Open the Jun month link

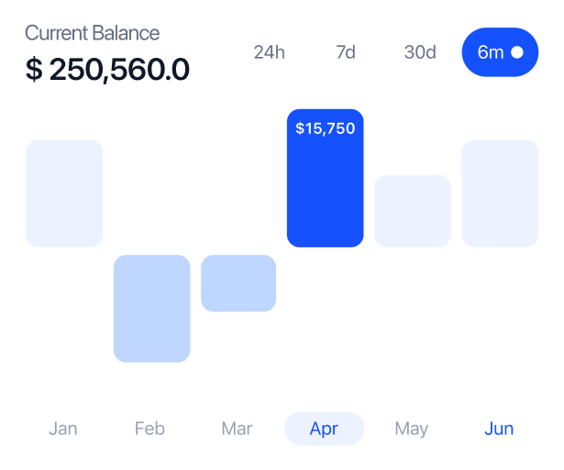click(499, 429)
